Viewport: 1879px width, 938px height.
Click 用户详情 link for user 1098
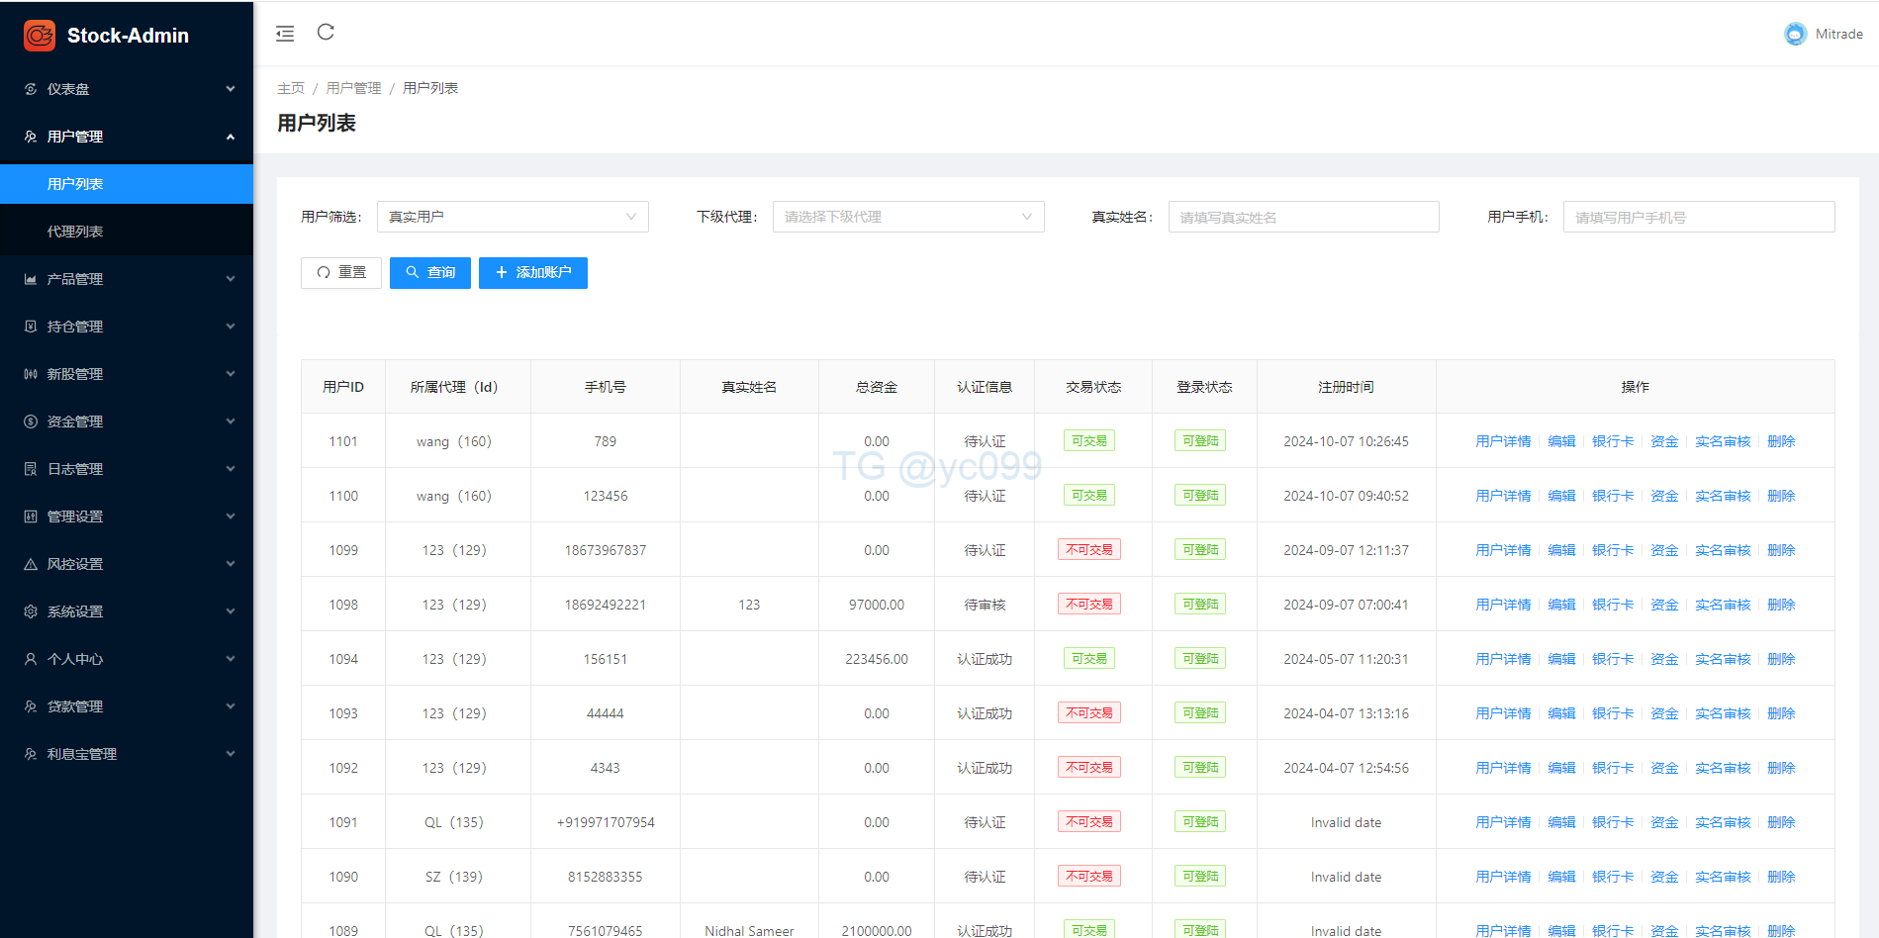point(1502,605)
